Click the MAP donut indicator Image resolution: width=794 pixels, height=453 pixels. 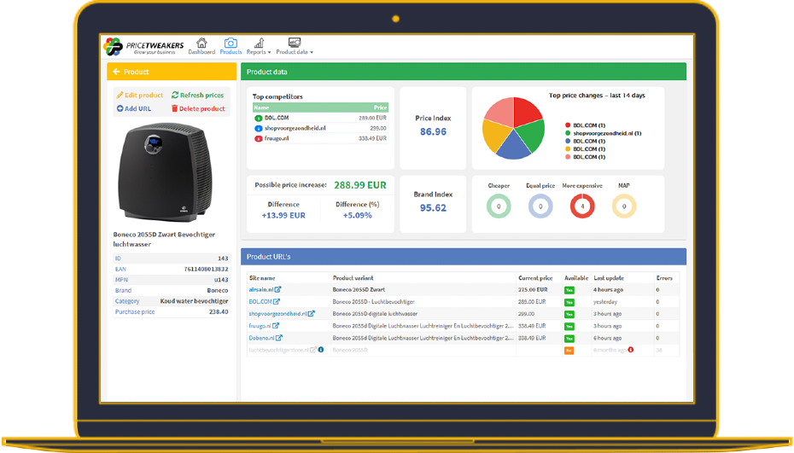(x=624, y=206)
